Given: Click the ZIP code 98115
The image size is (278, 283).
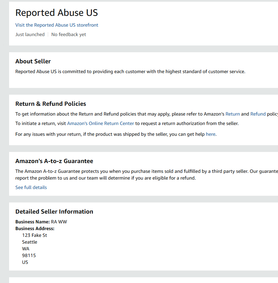Looking at the screenshot, I should click(x=29, y=255).
